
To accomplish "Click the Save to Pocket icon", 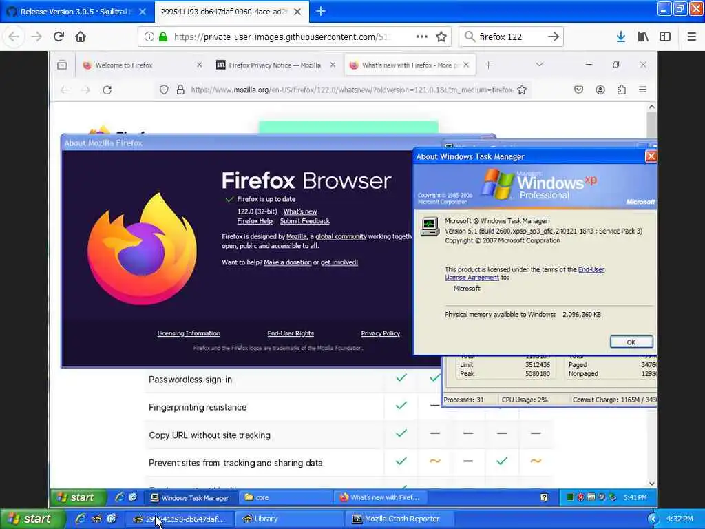I will 578,90.
